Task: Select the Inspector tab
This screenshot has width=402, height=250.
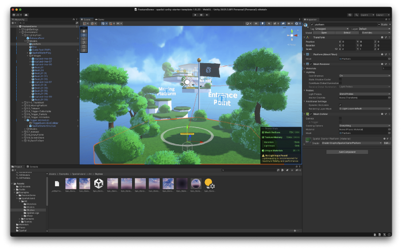Action: pyautogui.click(x=311, y=20)
